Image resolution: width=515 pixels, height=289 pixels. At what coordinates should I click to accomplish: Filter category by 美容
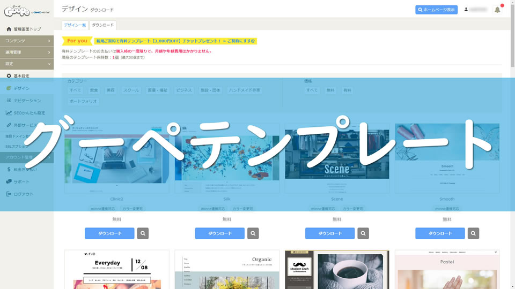111,90
